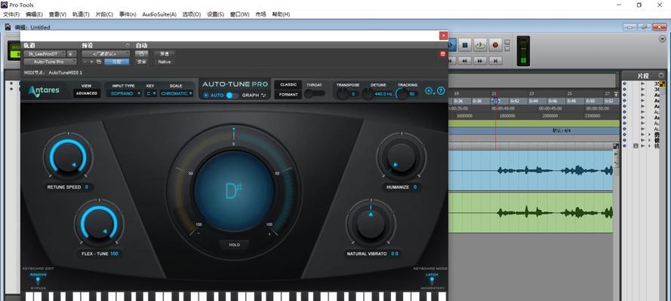Image resolution: width=671 pixels, height=301 pixels.
Task: Switch to Graph mode label
Action: pyautogui.click(x=251, y=95)
